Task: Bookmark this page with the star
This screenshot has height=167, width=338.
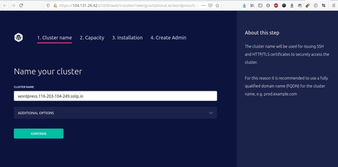Action: [x=217, y=6]
